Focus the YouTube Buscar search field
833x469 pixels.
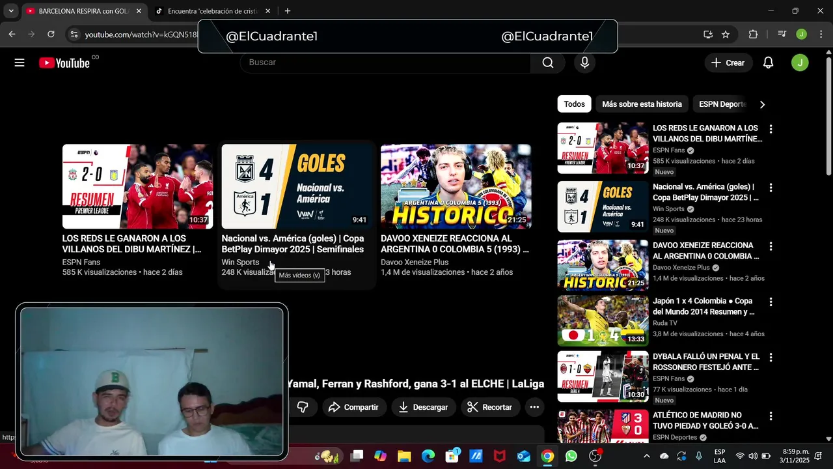click(385, 63)
